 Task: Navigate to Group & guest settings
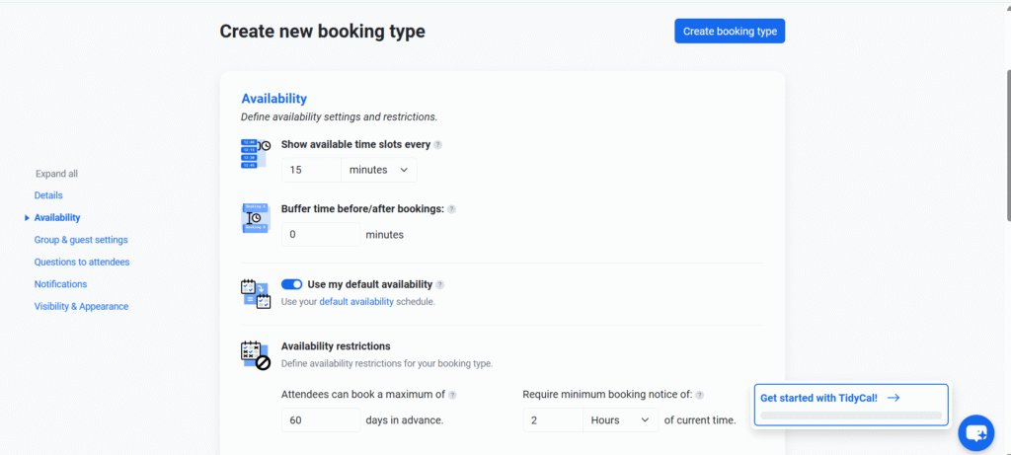click(x=81, y=240)
